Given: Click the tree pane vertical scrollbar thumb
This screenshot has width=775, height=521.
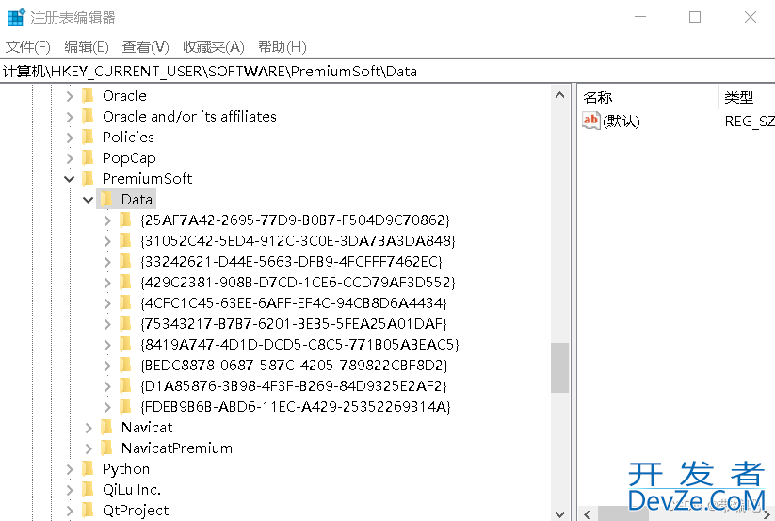Looking at the screenshot, I should point(559,367).
